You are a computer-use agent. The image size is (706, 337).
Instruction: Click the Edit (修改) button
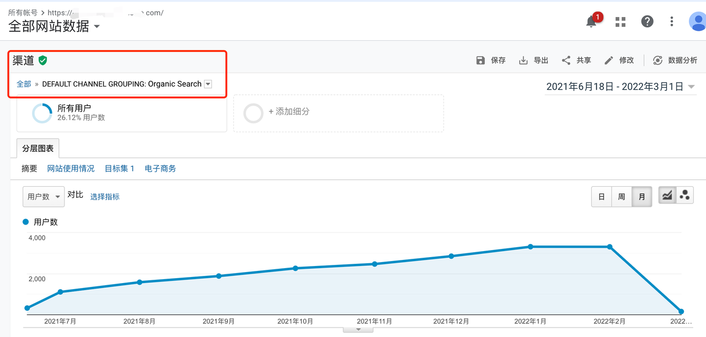(619, 61)
